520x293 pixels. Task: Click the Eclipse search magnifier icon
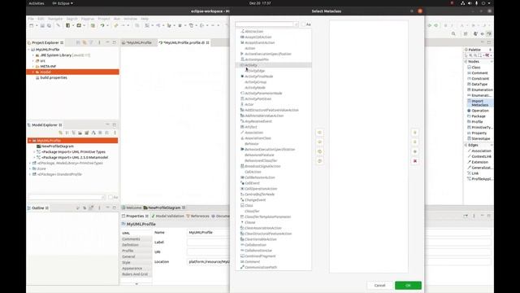tap(453, 33)
